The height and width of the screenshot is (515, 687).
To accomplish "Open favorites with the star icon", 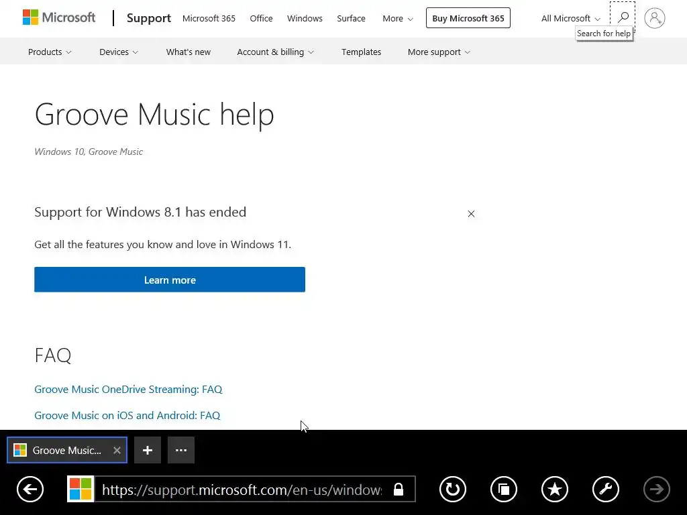I will tap(555, 489).
